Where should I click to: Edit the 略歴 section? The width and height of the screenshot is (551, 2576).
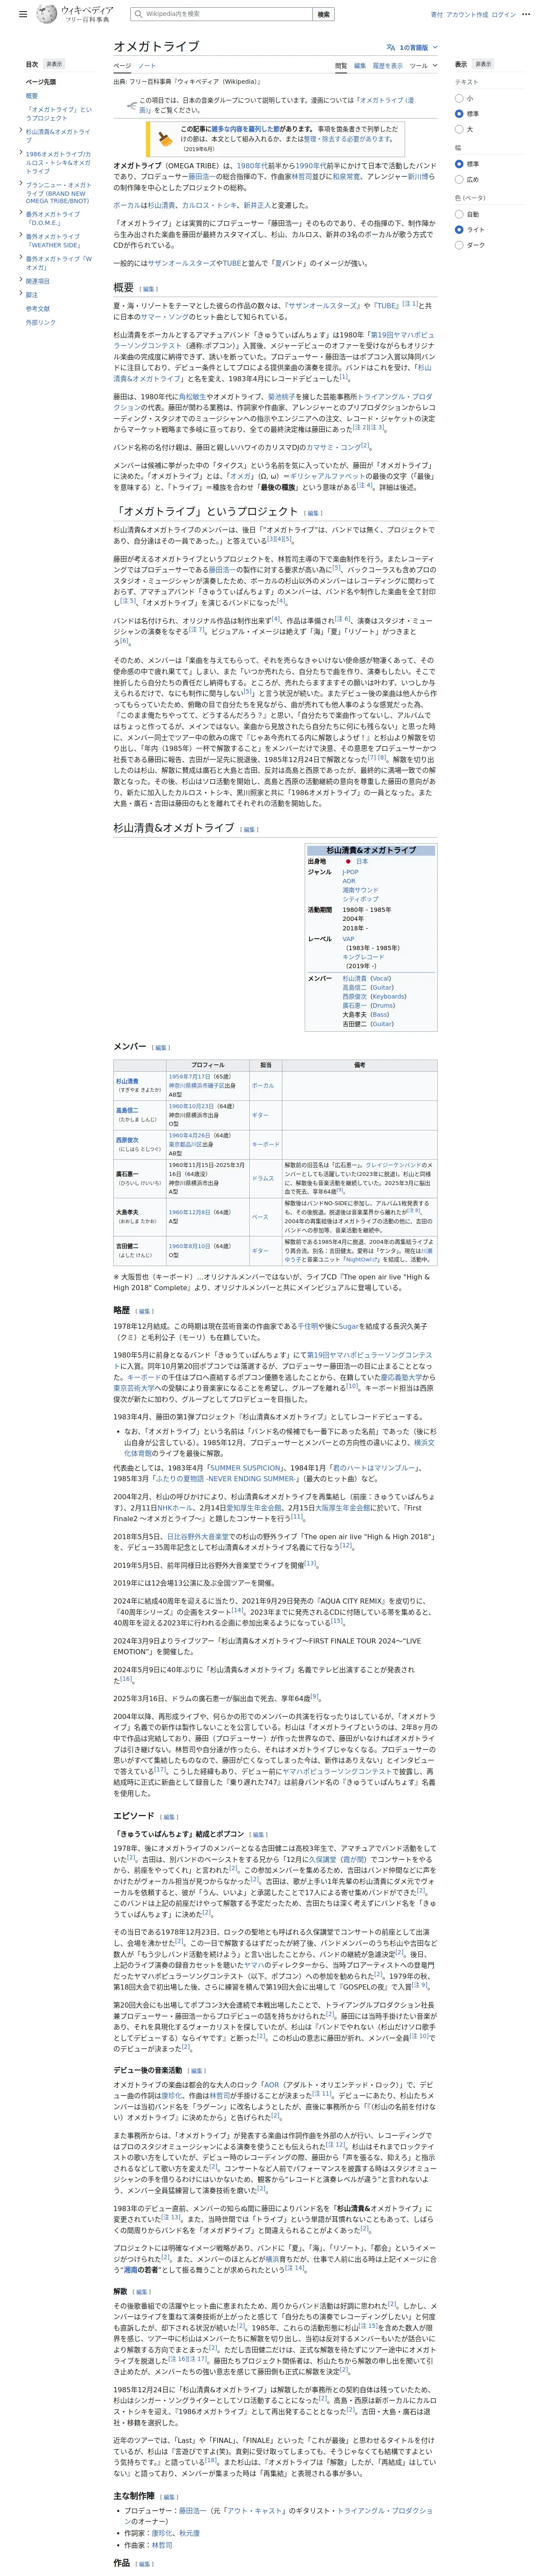coord(145,1311)
